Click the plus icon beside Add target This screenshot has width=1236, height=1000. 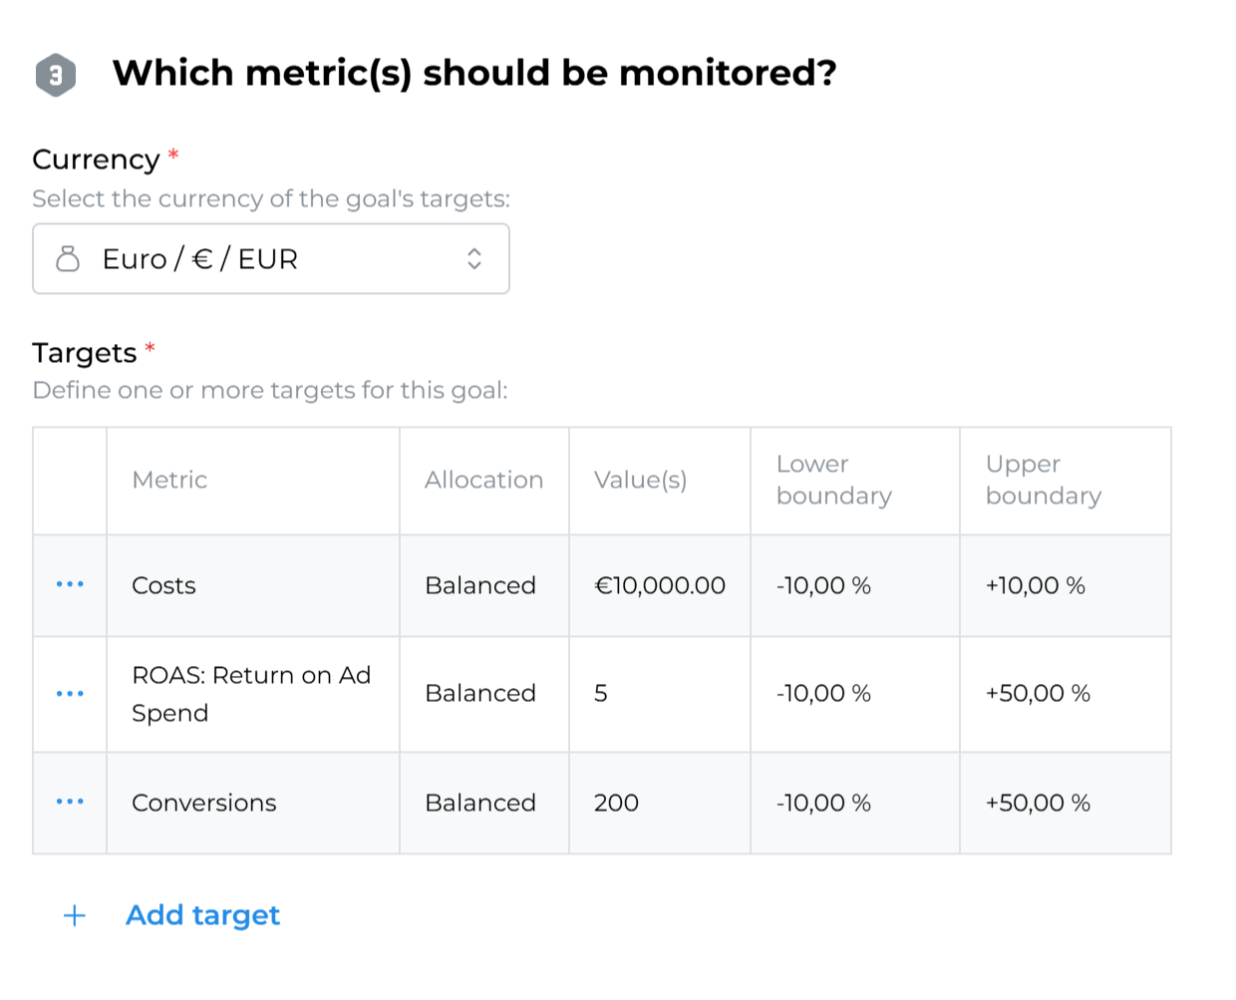point(75,915)
